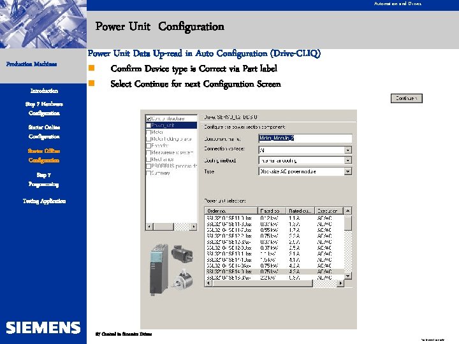The height and width of the screenshot is (344, 459).
Task: Toggle the Power unit checkbox
Action: click(149, 125)
